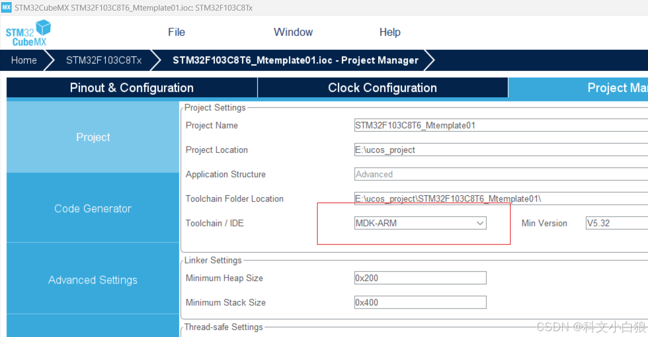Image resolution: width=648 pixels, height=337 pixels.
Task: Switch to Project Manager tab
Action: click(x=578, y=88)
